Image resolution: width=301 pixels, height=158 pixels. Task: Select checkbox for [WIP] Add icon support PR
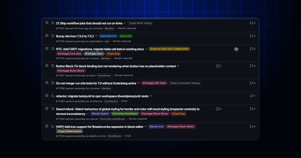[47, 126]
